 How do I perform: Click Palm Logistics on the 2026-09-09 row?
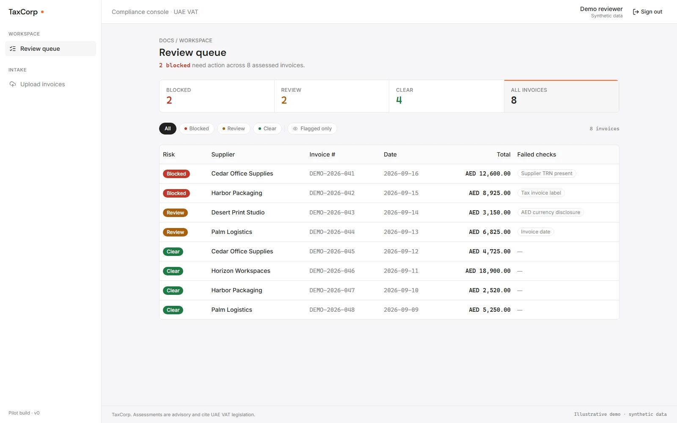click(x=231, y=310)
